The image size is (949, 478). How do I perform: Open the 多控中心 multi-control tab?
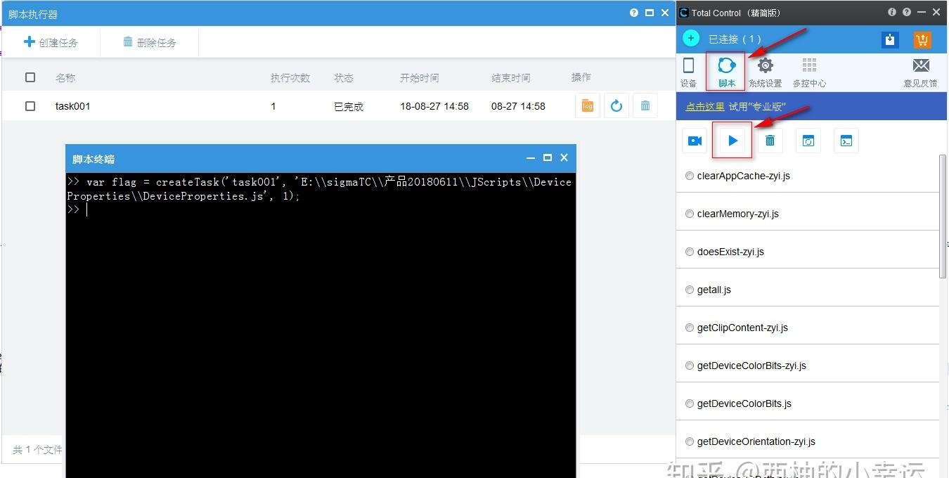(x=809, y=72)
